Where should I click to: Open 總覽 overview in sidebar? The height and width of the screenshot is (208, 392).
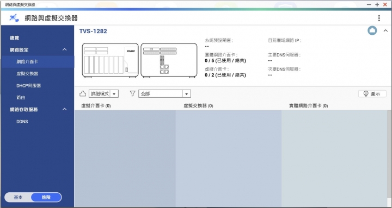[x=15, y=38]
